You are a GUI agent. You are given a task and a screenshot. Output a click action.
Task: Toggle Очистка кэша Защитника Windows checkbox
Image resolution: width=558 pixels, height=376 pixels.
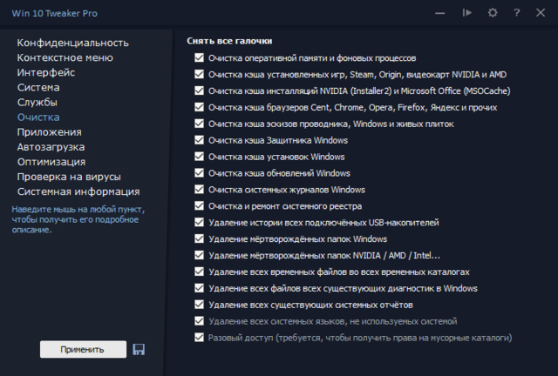click(200, 140)
